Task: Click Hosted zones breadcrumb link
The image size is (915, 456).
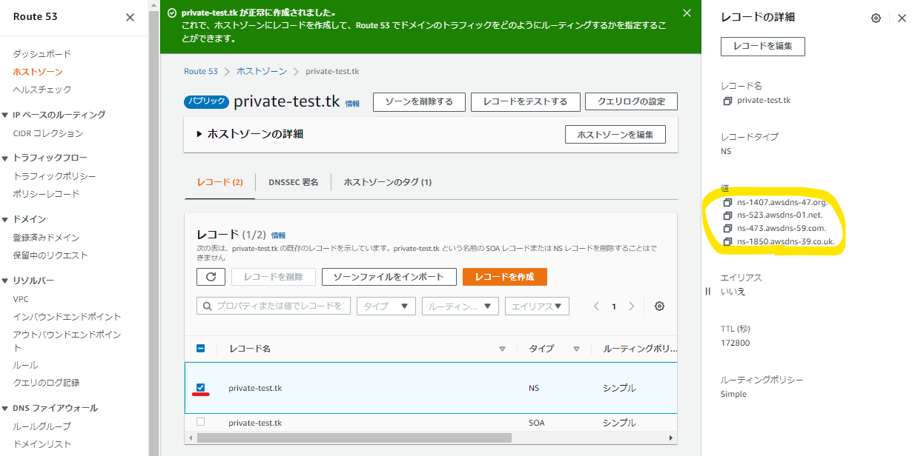Action: (x=262, y=71)
